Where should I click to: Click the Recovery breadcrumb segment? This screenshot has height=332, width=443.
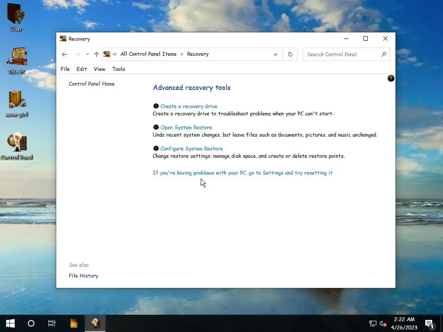click(198, 54)
